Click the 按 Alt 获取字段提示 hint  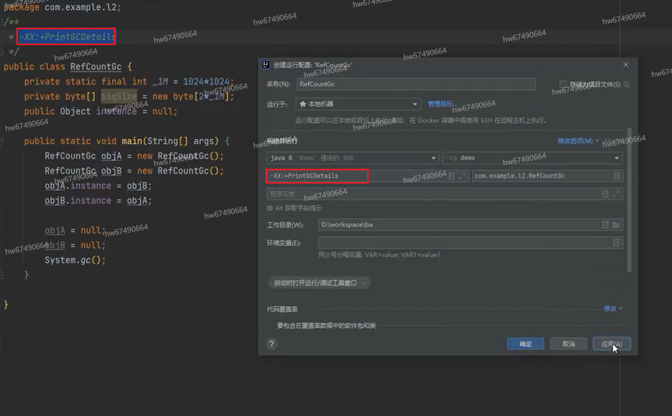(295, 208)
